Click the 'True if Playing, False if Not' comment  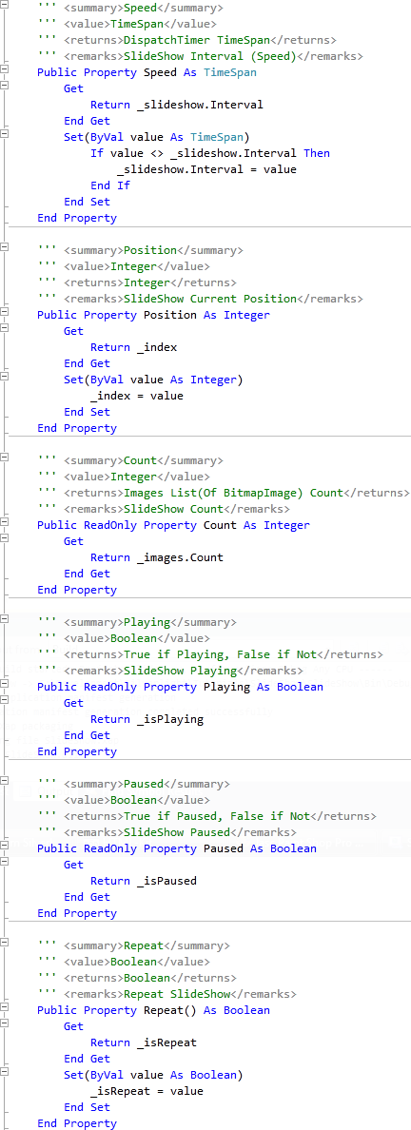point(220,654)
